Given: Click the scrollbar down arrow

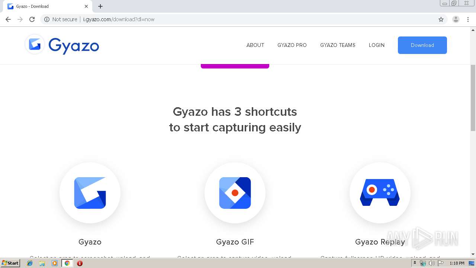Looking at the screenshot, I should point(473,254).
